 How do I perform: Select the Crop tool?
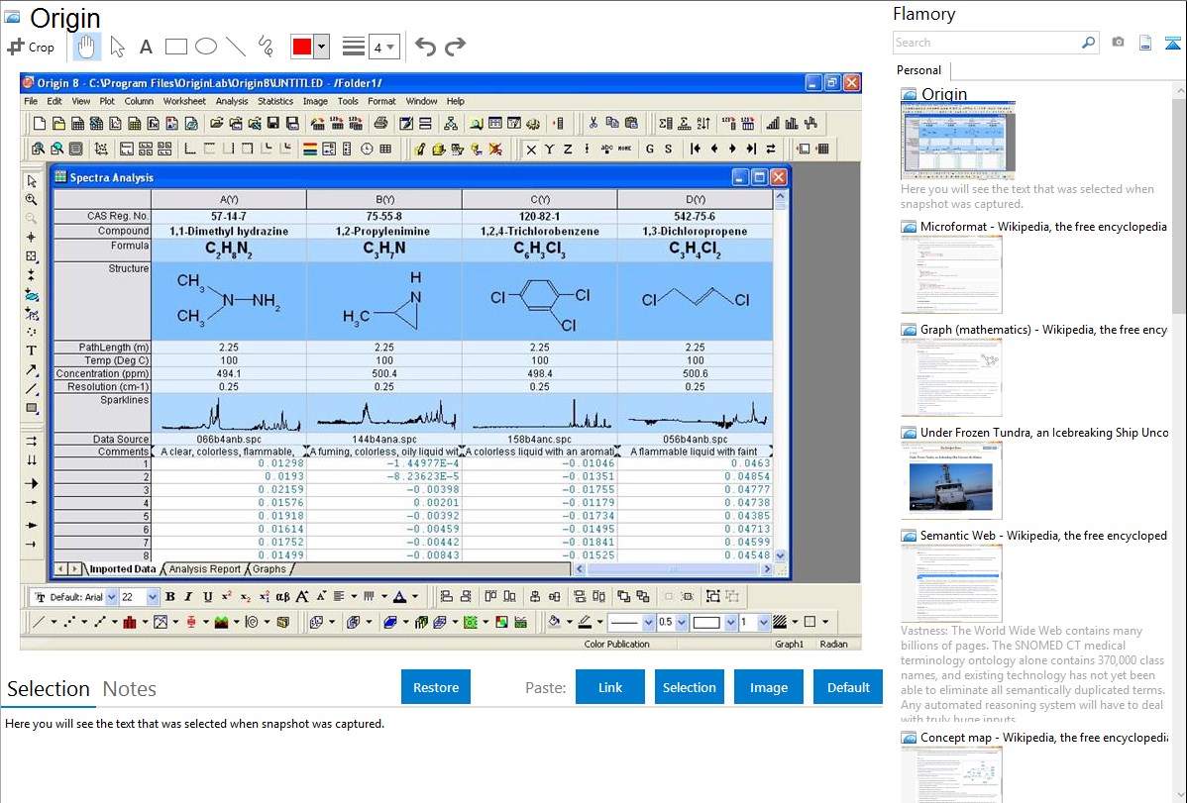pos(31,47)
